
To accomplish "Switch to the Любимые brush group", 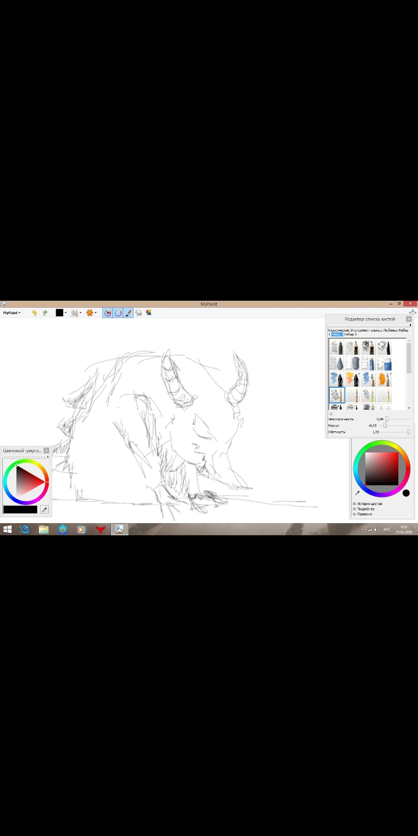I will pyautogui.click(x=390, y=330).
